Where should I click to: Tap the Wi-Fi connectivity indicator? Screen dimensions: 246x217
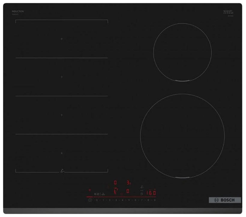(x=90, y=190)
